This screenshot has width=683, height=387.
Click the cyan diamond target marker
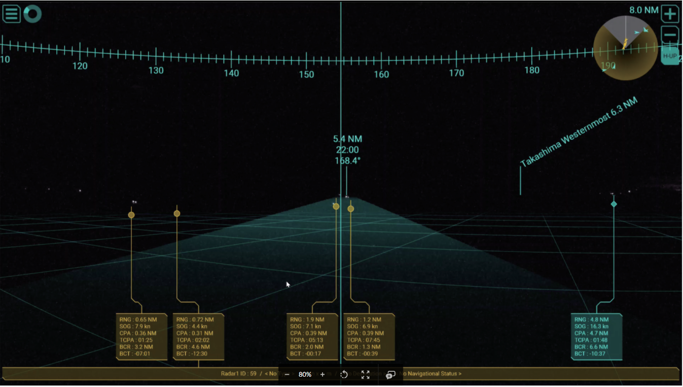[x=613, y=204]
